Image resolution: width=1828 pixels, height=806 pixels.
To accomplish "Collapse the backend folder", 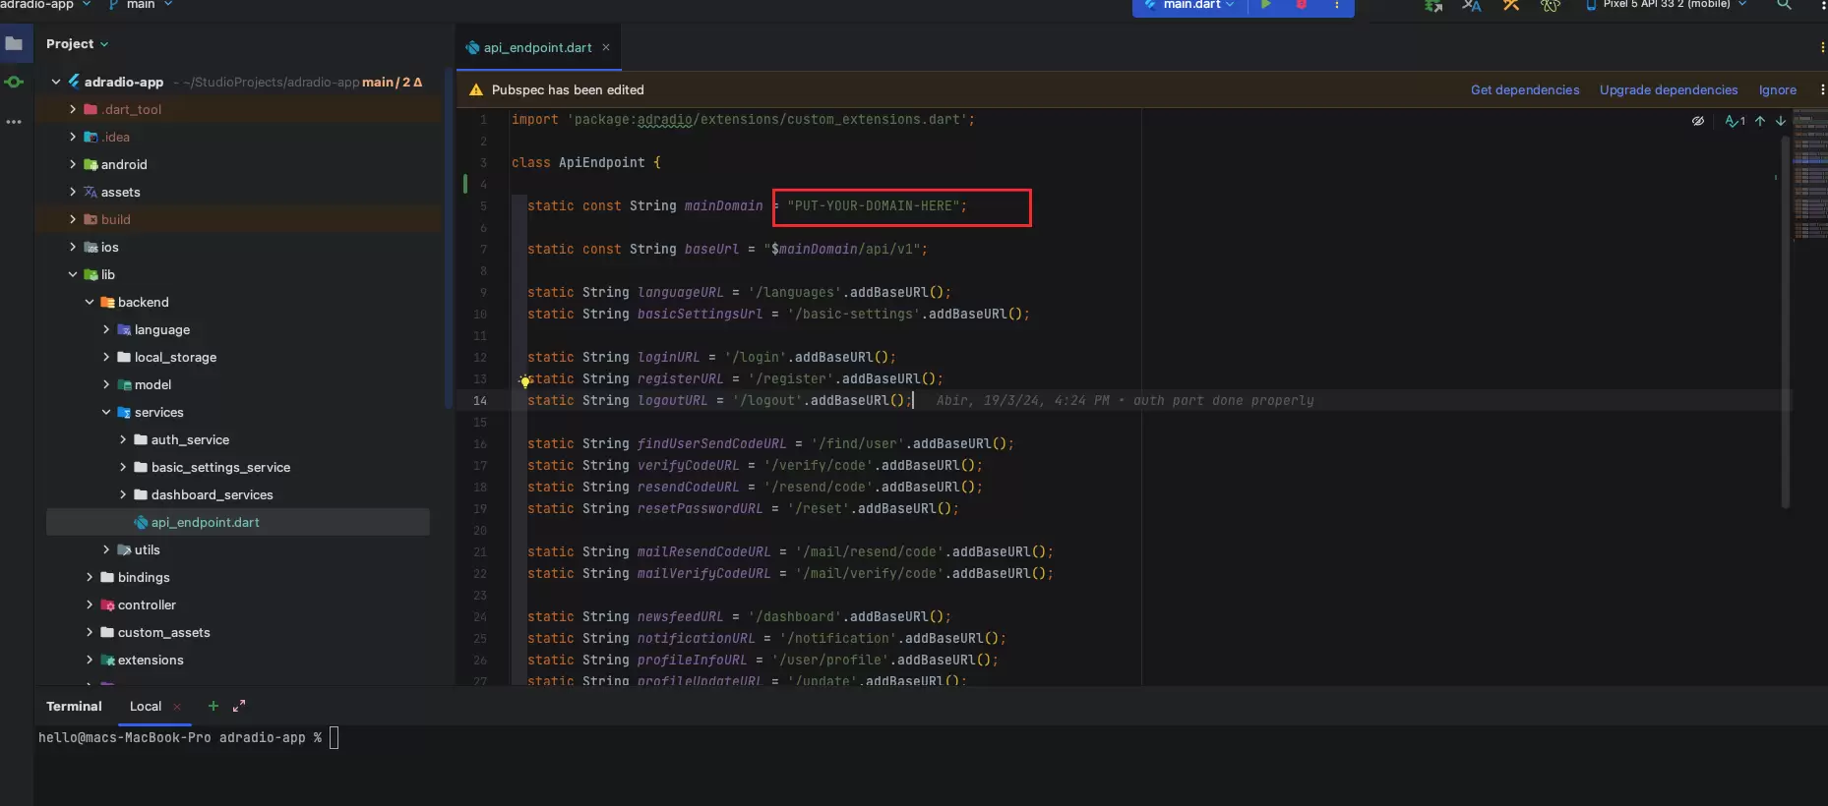I will coord(90,302).
